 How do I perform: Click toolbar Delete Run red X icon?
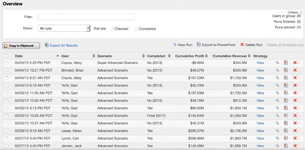[x=242, y=44]
